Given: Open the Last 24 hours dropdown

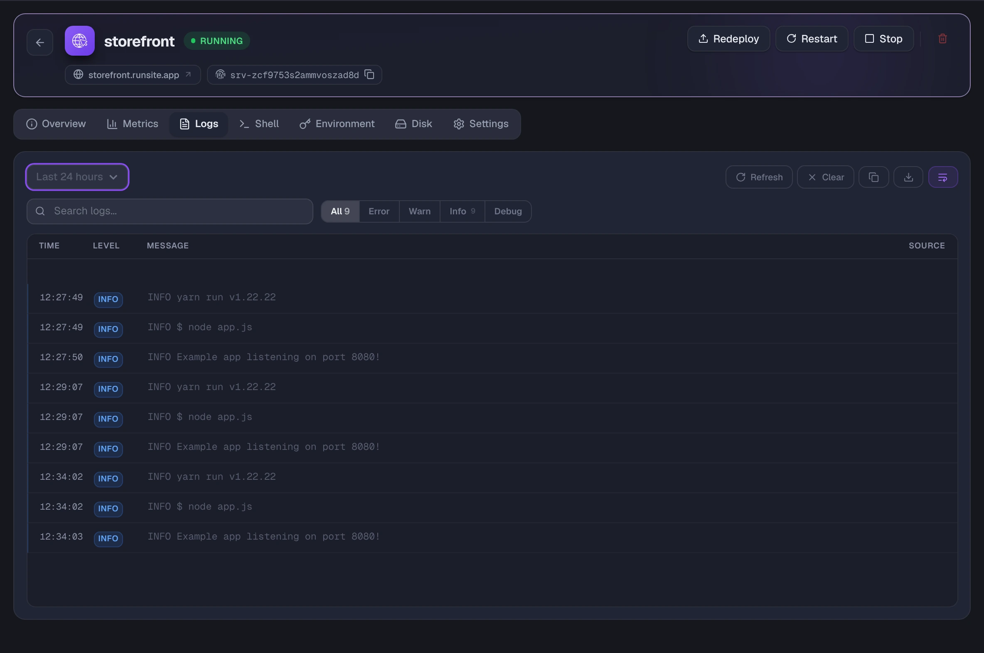Looking at the screenshot, I should [77, 177].
